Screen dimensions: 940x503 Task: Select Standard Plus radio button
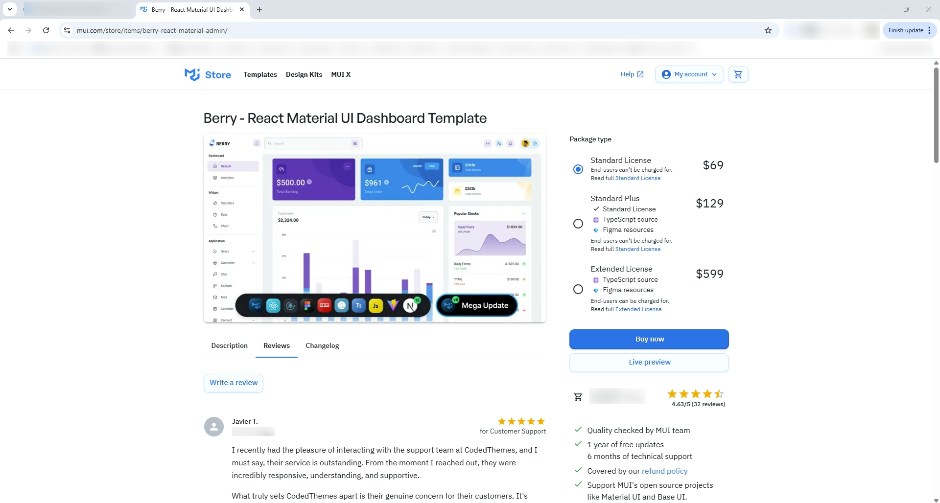click(578, 224)
